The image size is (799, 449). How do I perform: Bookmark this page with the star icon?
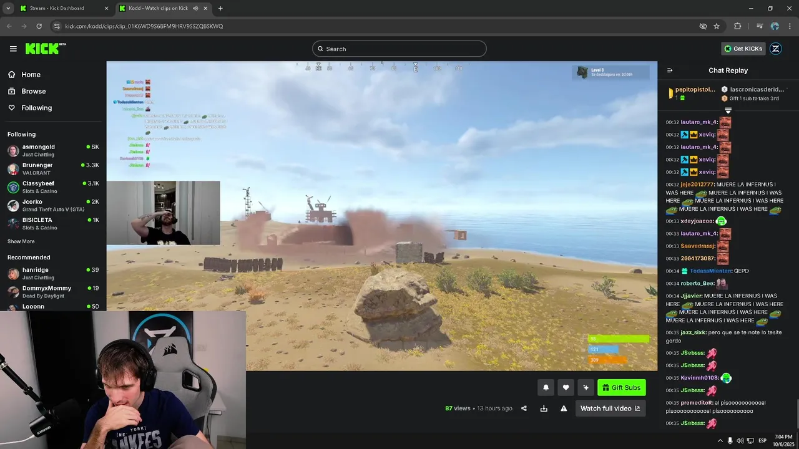pos(717,26)
